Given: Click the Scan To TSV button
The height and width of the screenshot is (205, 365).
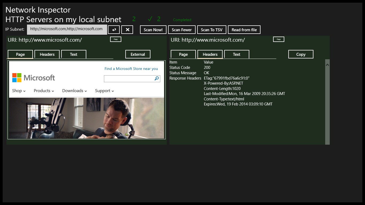Looking at the screenshot, I should [211, 30].
